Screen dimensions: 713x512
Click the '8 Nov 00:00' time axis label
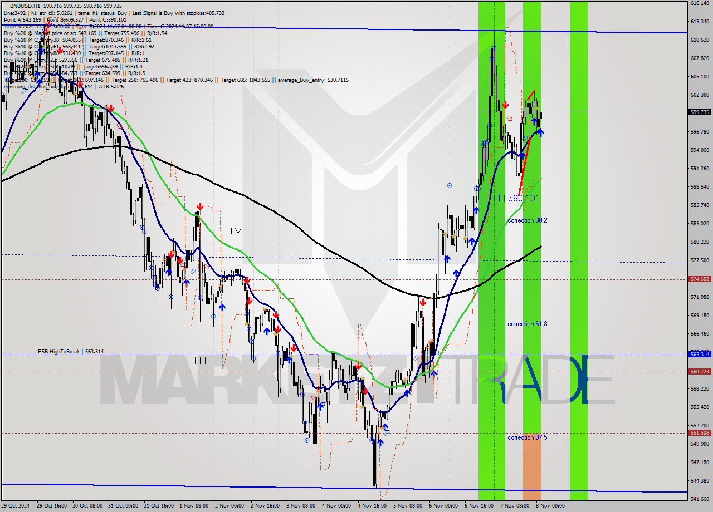click(550, 506)
